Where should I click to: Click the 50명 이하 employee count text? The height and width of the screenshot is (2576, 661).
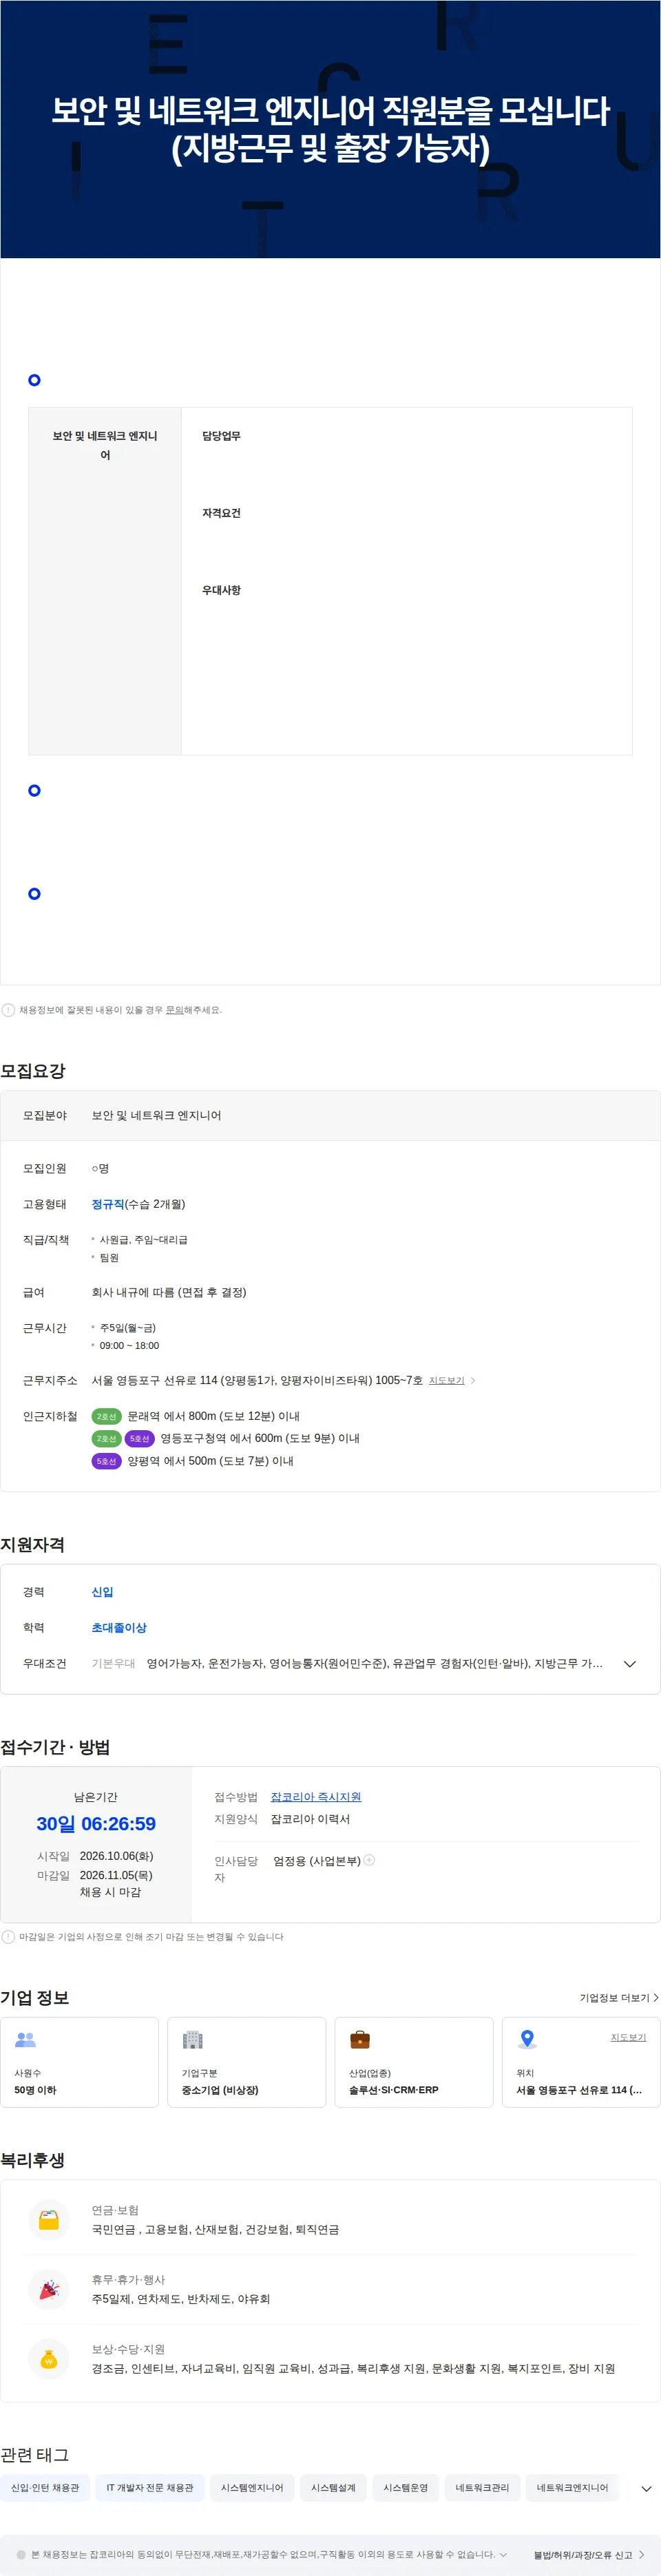pyautogui.click(x=35, y=2090)
